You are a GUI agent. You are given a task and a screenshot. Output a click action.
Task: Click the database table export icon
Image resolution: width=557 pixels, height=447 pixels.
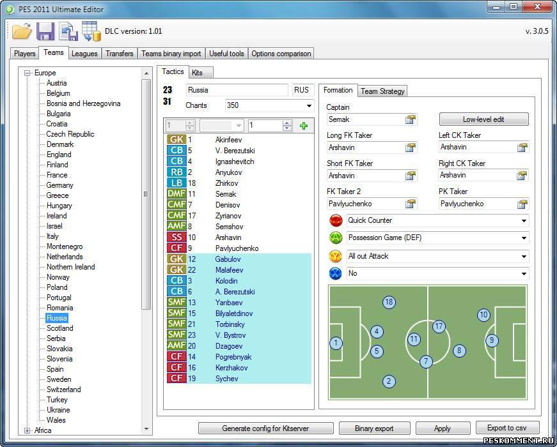[91, 31]
